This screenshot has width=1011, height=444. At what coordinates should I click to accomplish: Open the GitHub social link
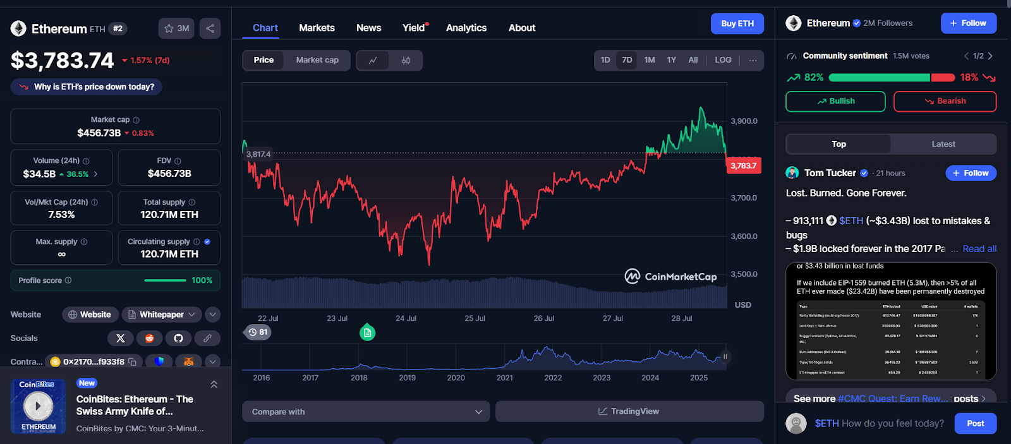pyautogui.click(x=178, y=339)
